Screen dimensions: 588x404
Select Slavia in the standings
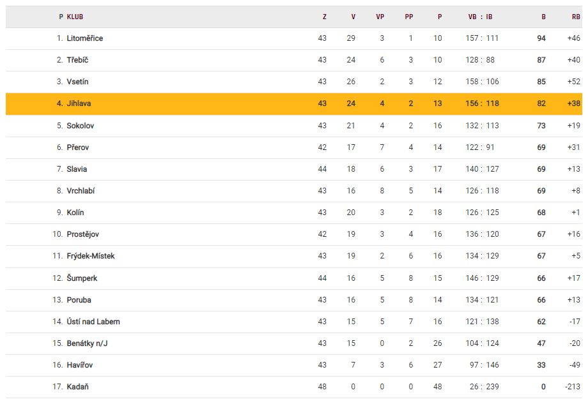77,169
